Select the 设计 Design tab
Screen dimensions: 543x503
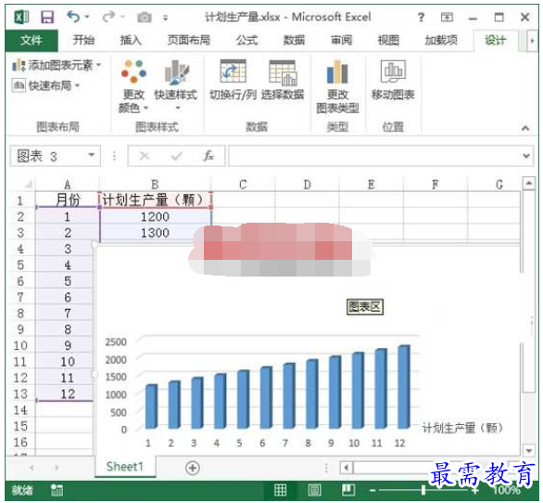(495, 40)
